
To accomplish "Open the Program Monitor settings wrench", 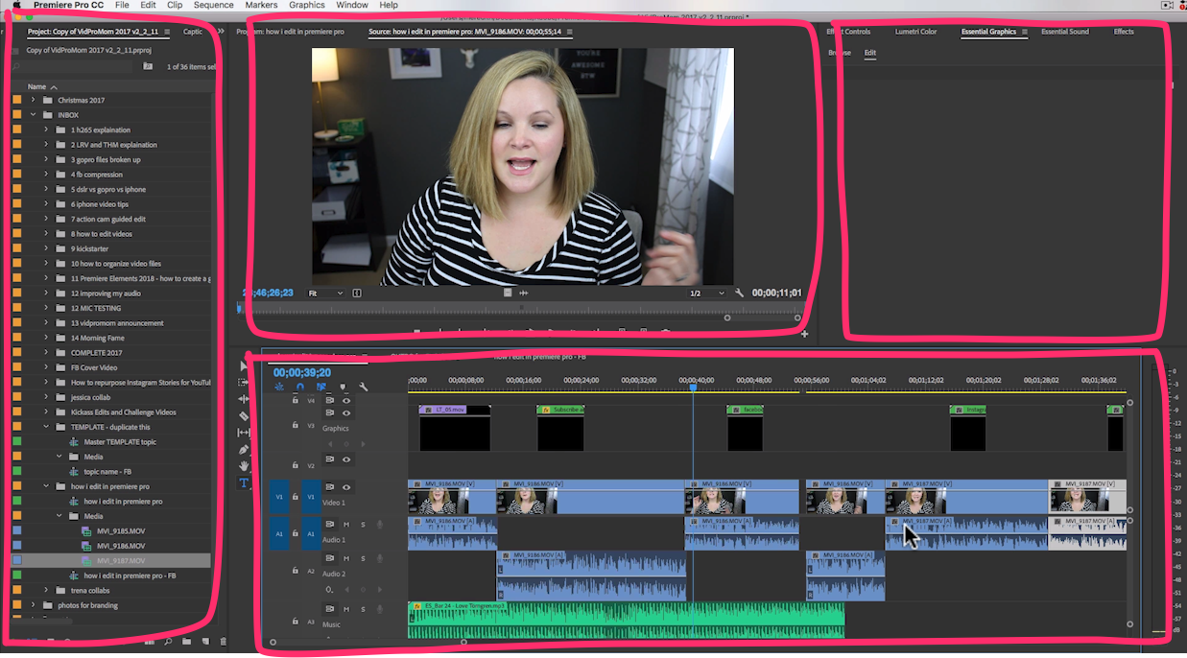I will click(x=741, y=293).
